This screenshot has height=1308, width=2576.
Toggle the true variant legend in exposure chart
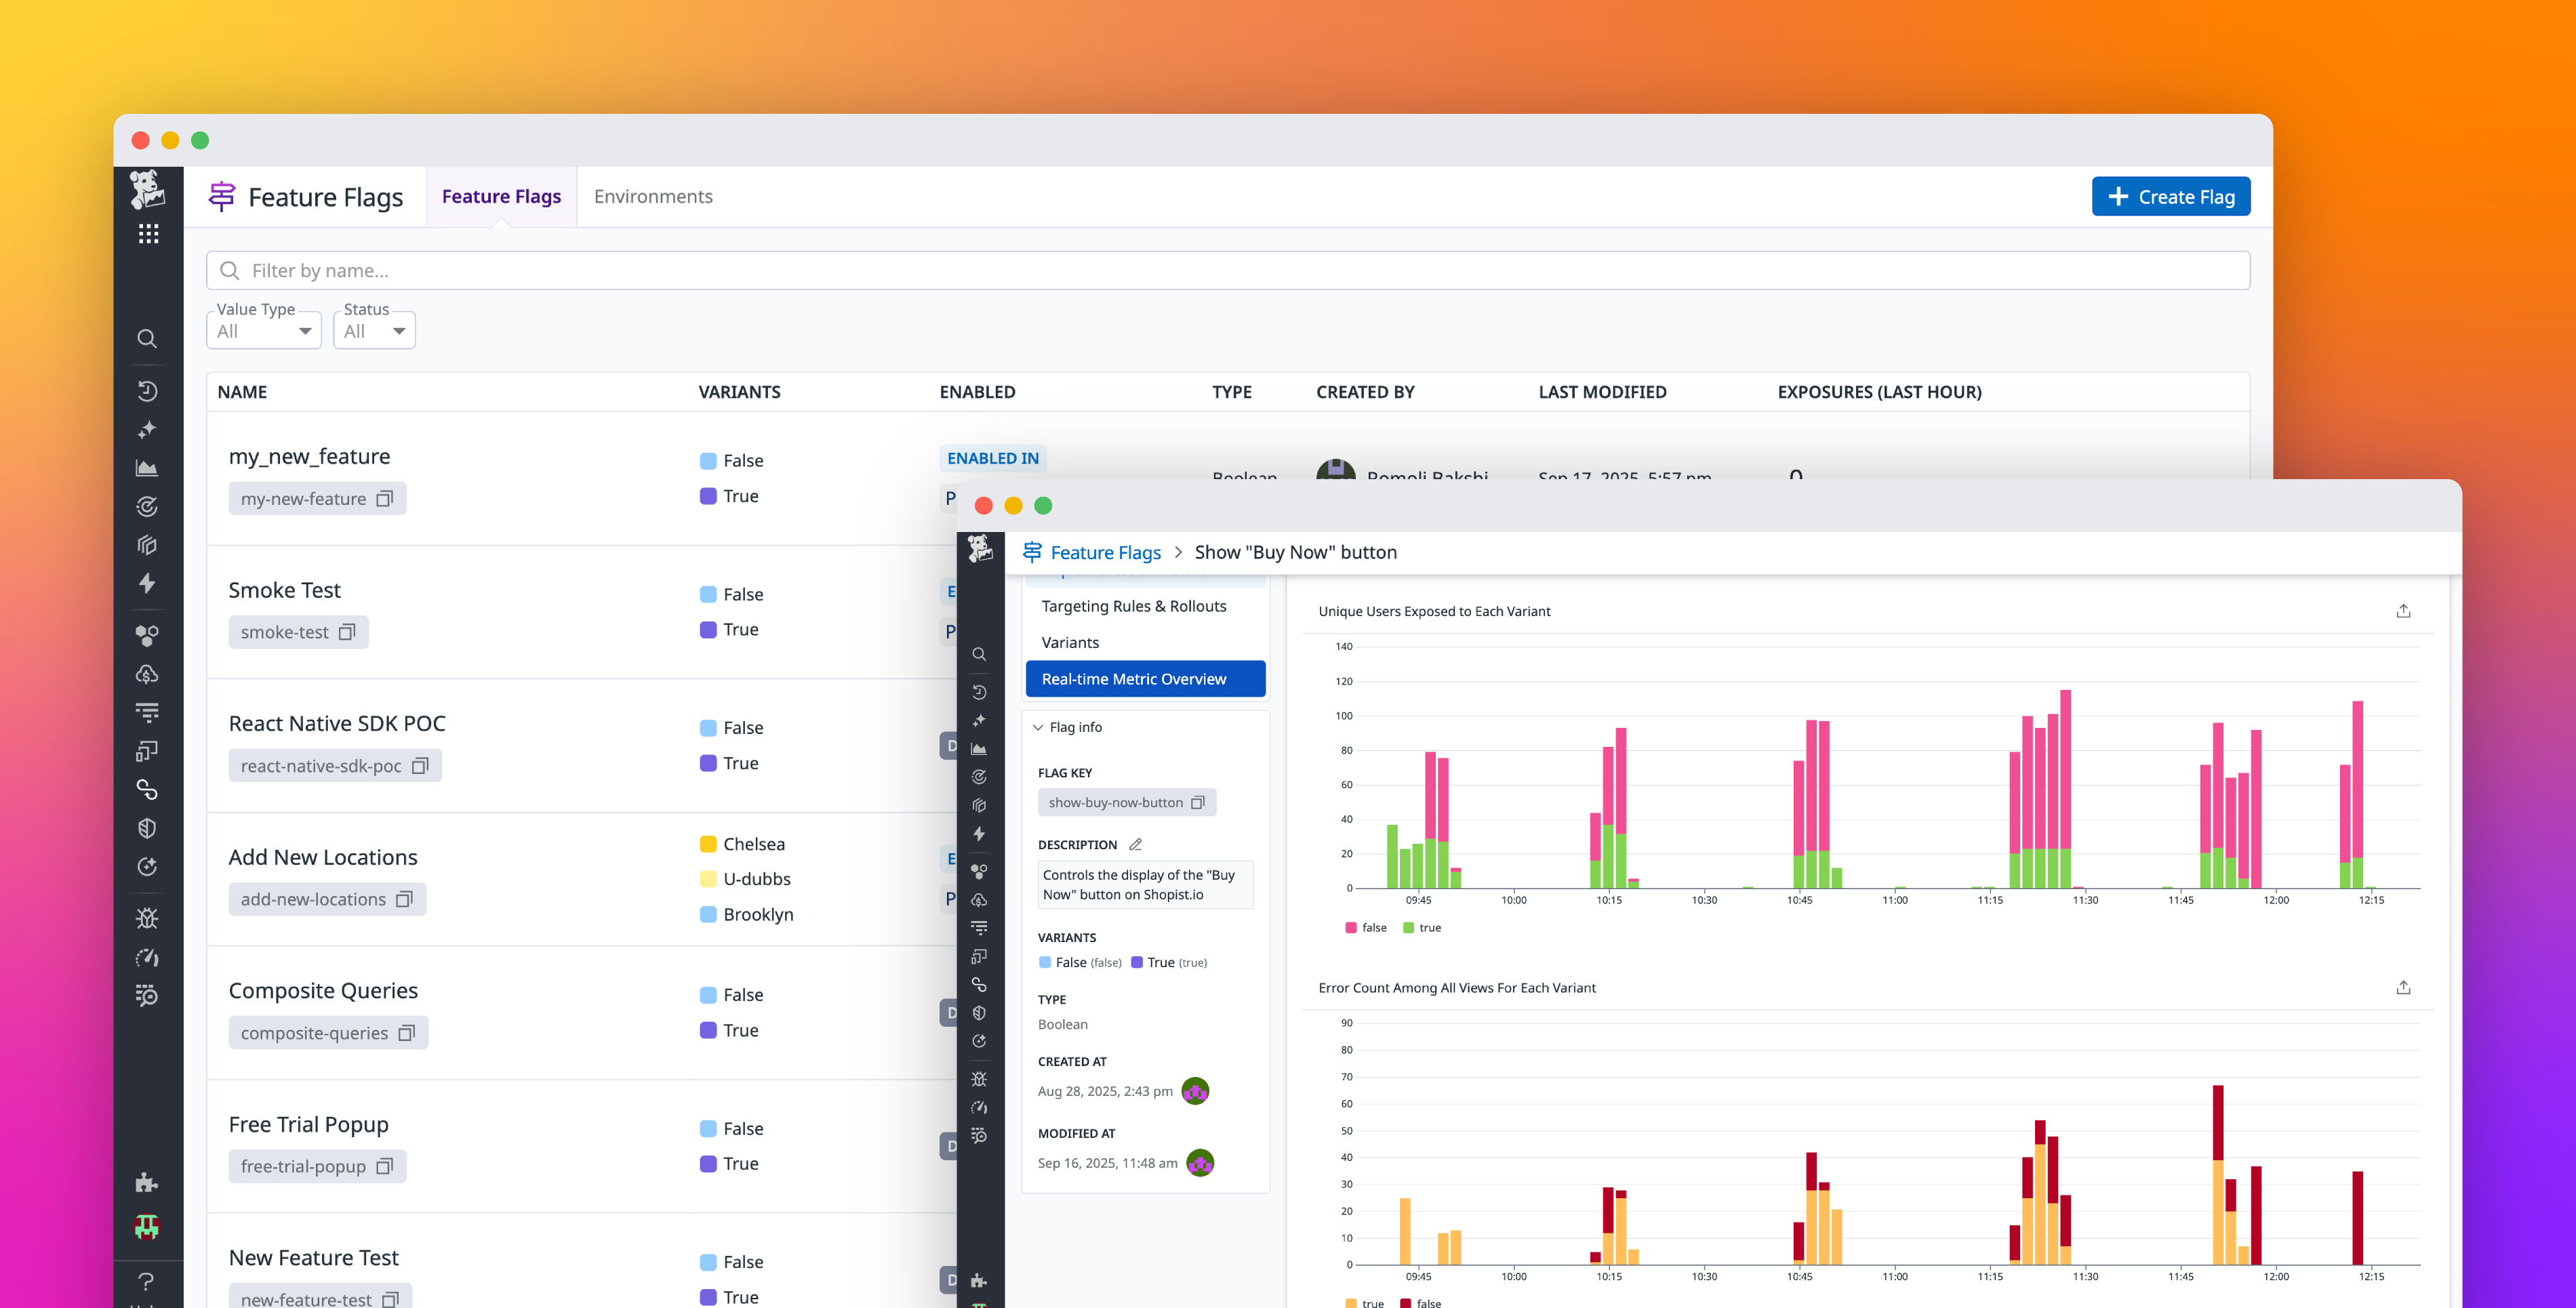[1422, 927]
